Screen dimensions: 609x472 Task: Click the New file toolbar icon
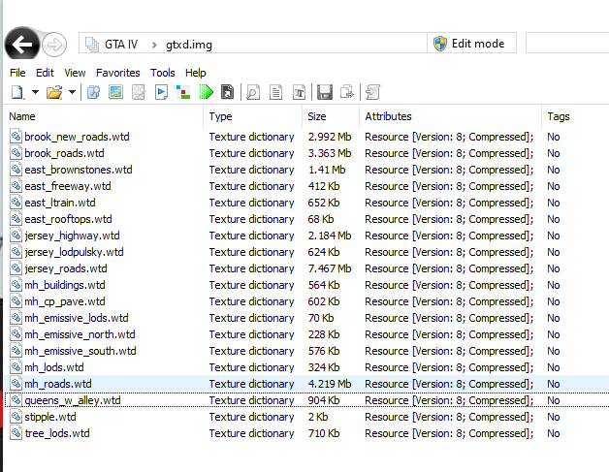tap(17, 92)
